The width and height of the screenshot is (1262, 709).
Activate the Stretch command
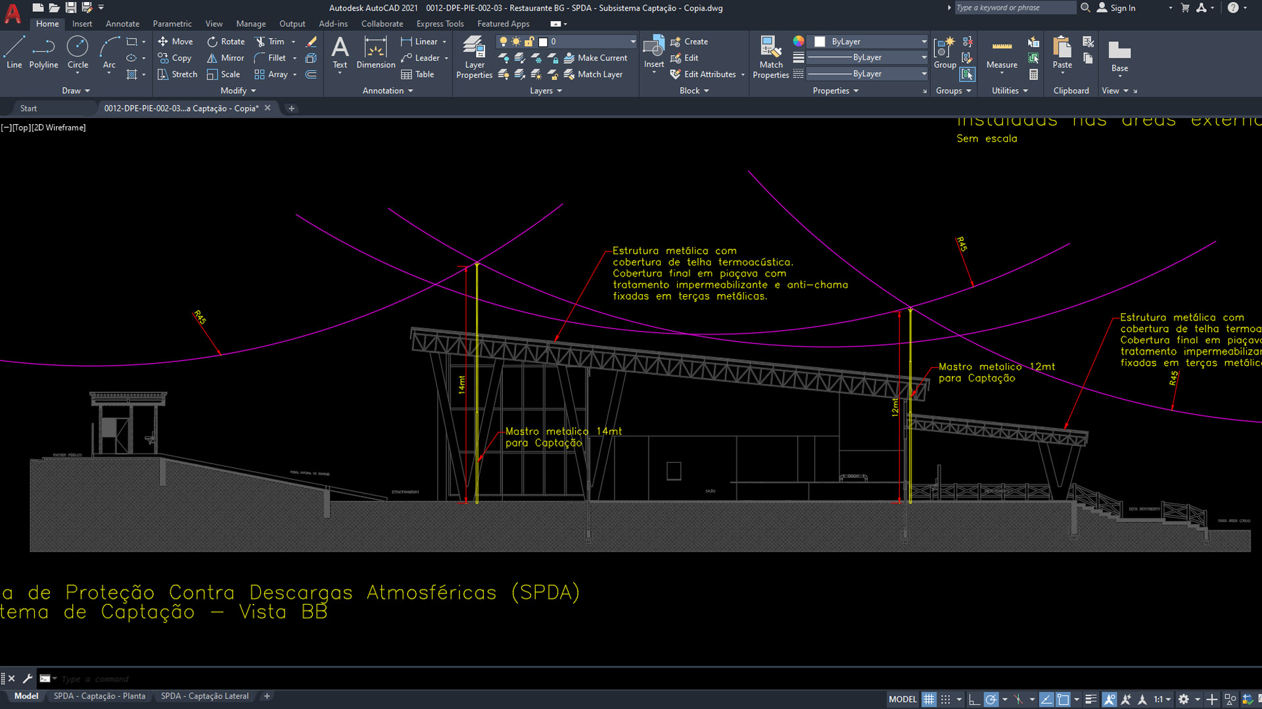click(177, 74)
